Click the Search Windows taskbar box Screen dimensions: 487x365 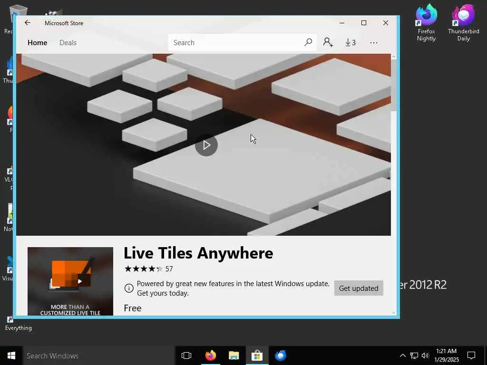point(99,355)
